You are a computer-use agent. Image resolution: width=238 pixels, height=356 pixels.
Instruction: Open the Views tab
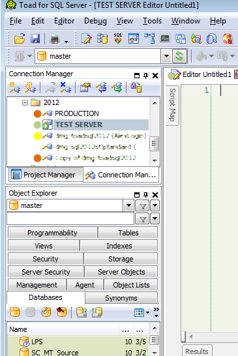[44, 246]
